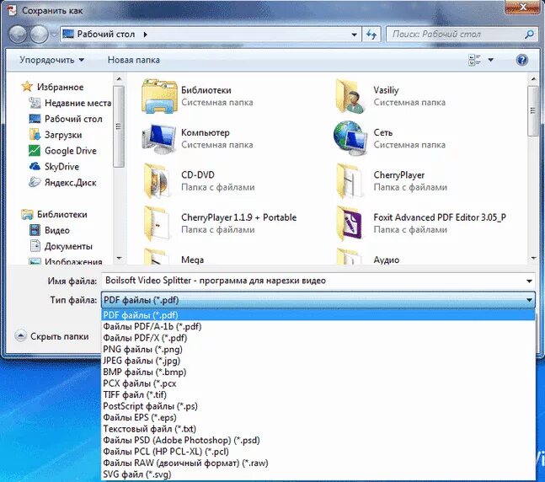Open recent pages dropdown near navigation arrows
Image resolution: width=545 pixels, height=482 pixels.
[54, 35]
